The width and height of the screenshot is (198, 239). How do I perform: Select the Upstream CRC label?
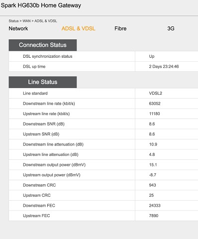37,195
